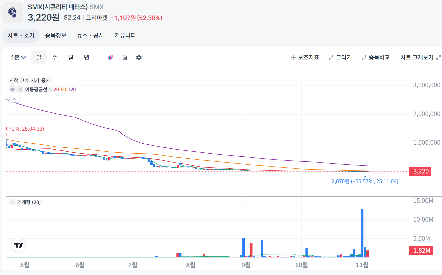Viewport: 442px width, 275px height.
Task: Add an indicator using the 보조지표 plus icon
Action: coord(293,57)
